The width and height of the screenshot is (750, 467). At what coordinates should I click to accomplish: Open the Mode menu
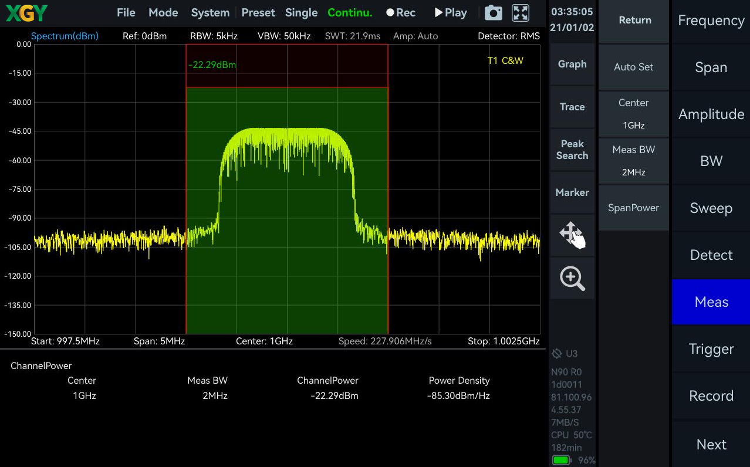click(x=163, y=13)
